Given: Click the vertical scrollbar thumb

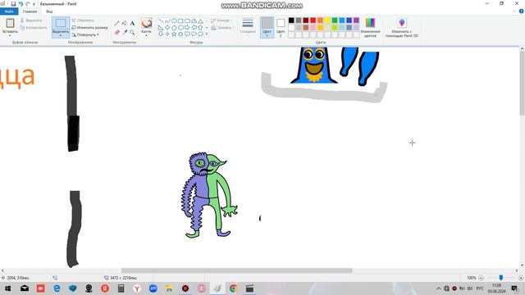Looking at the screenshot, I should (522, 83).
